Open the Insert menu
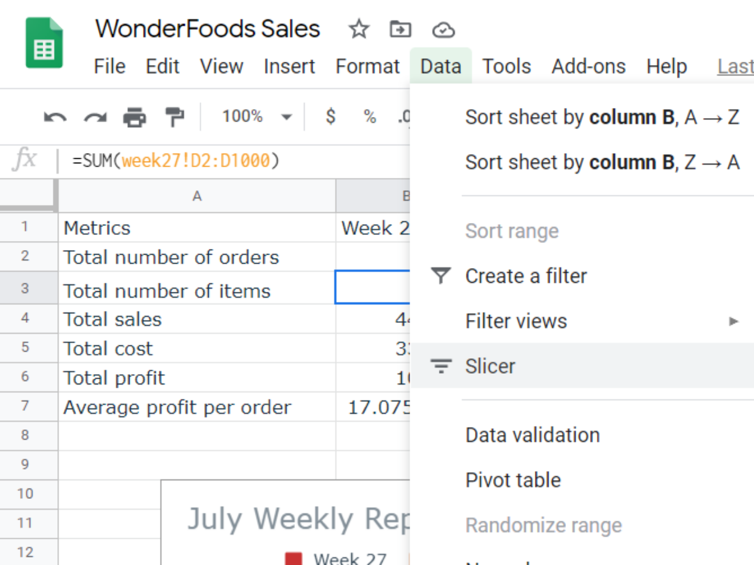This screenshot has width=754, height=565. click(x=289, y=66)
